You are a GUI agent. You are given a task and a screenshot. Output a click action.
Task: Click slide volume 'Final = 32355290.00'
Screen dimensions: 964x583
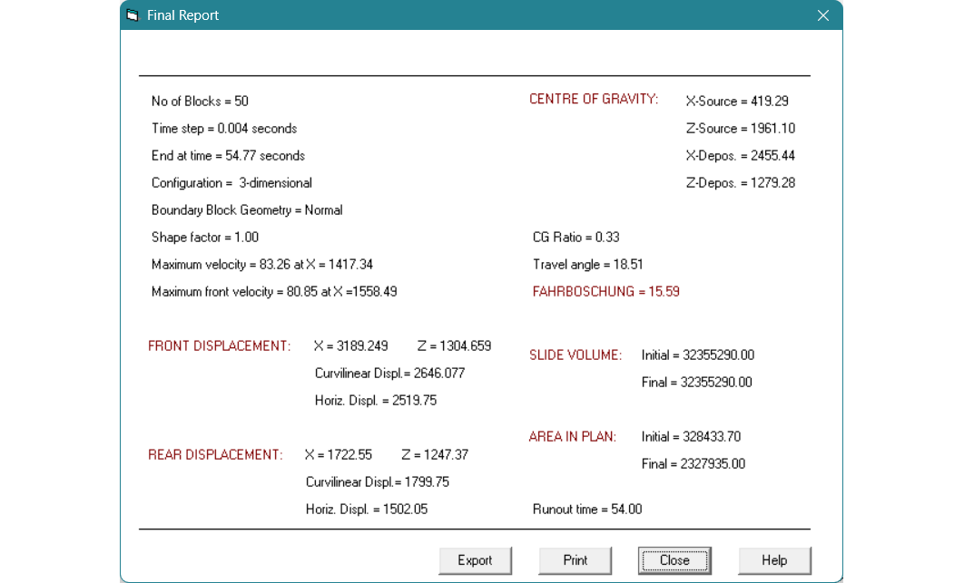(696, 382)
